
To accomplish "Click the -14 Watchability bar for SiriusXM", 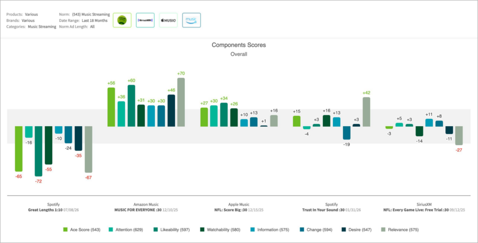I will coord(419,131).
